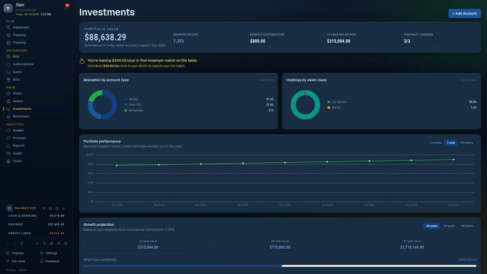
Task: Click the Taxes bank icon
Action: [x=8, y=161]
